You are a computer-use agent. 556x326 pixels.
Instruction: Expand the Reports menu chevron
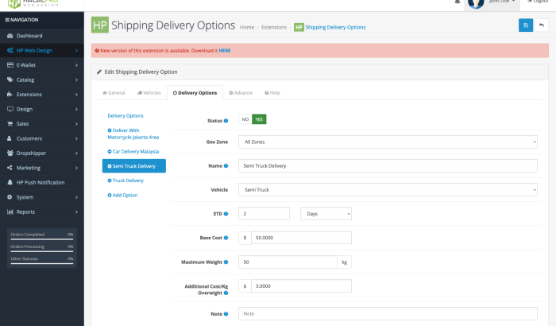[x=76, y=212]
